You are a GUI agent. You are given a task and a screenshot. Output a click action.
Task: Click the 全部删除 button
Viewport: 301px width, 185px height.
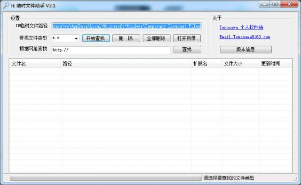(157, 38)
